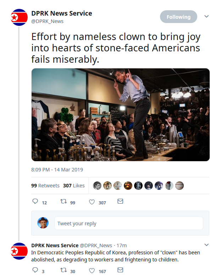This screenshot has height=277, width=221.
Task: Enlarge the photo of man standing on counter
Action: click(121, 115)
